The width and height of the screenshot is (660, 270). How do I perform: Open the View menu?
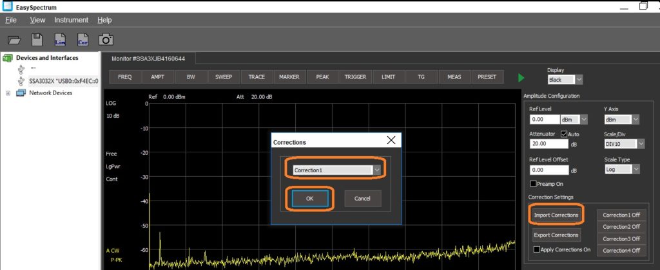point(37,20)
